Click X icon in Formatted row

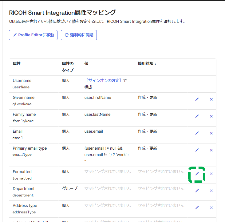click(211, 174)
